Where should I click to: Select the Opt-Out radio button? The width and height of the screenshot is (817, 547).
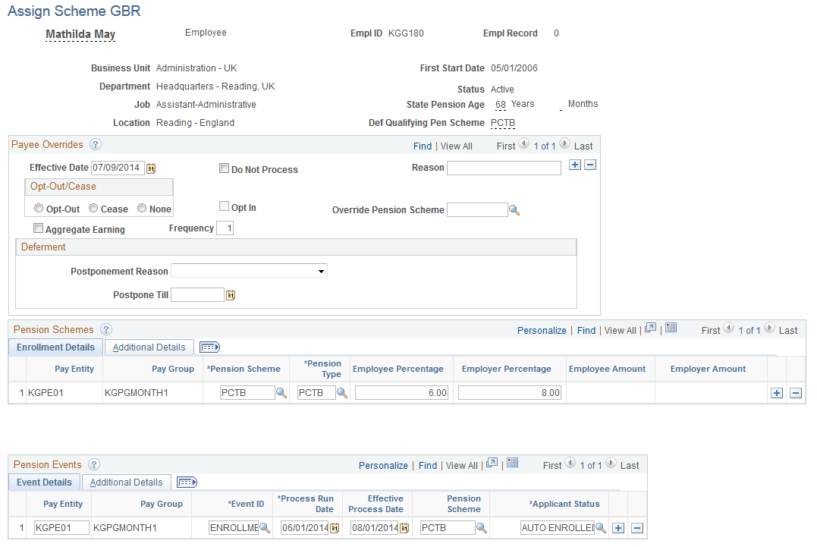[x=38, y=208]
